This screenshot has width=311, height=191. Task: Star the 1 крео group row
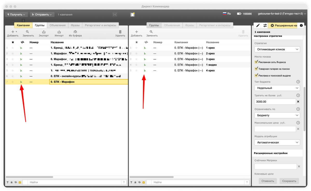pos(136,48)
